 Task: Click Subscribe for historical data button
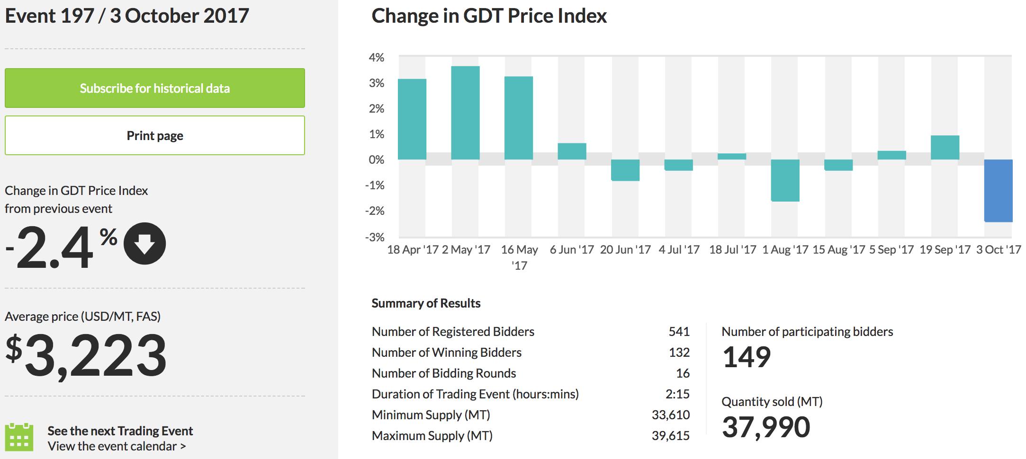coord(154,88)
